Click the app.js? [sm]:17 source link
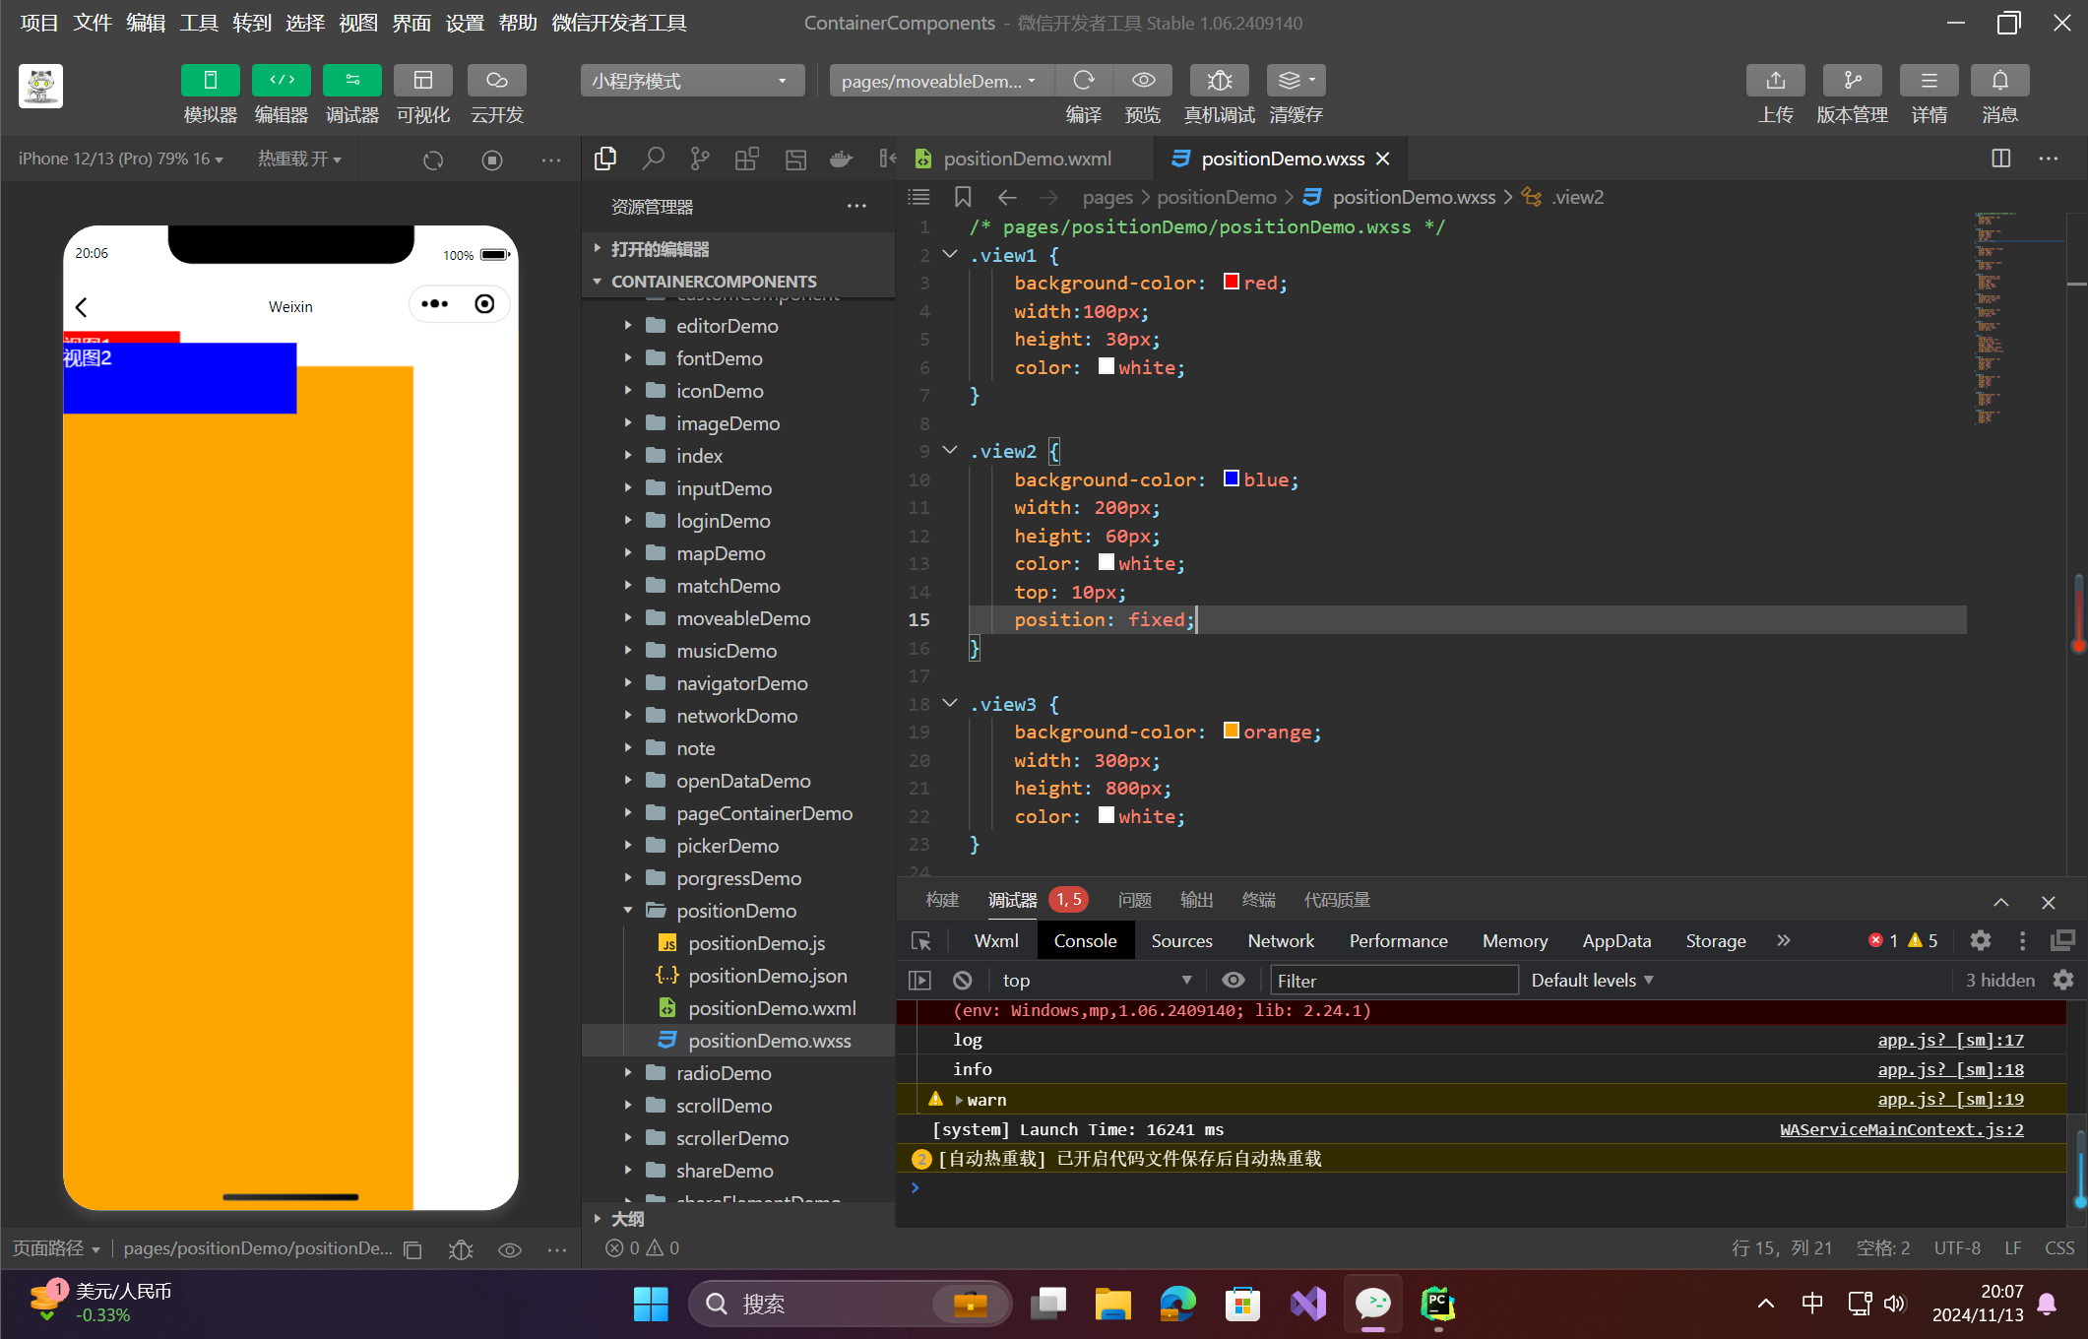This screenshot has width=2088, height=1339. [1949, 1040]
